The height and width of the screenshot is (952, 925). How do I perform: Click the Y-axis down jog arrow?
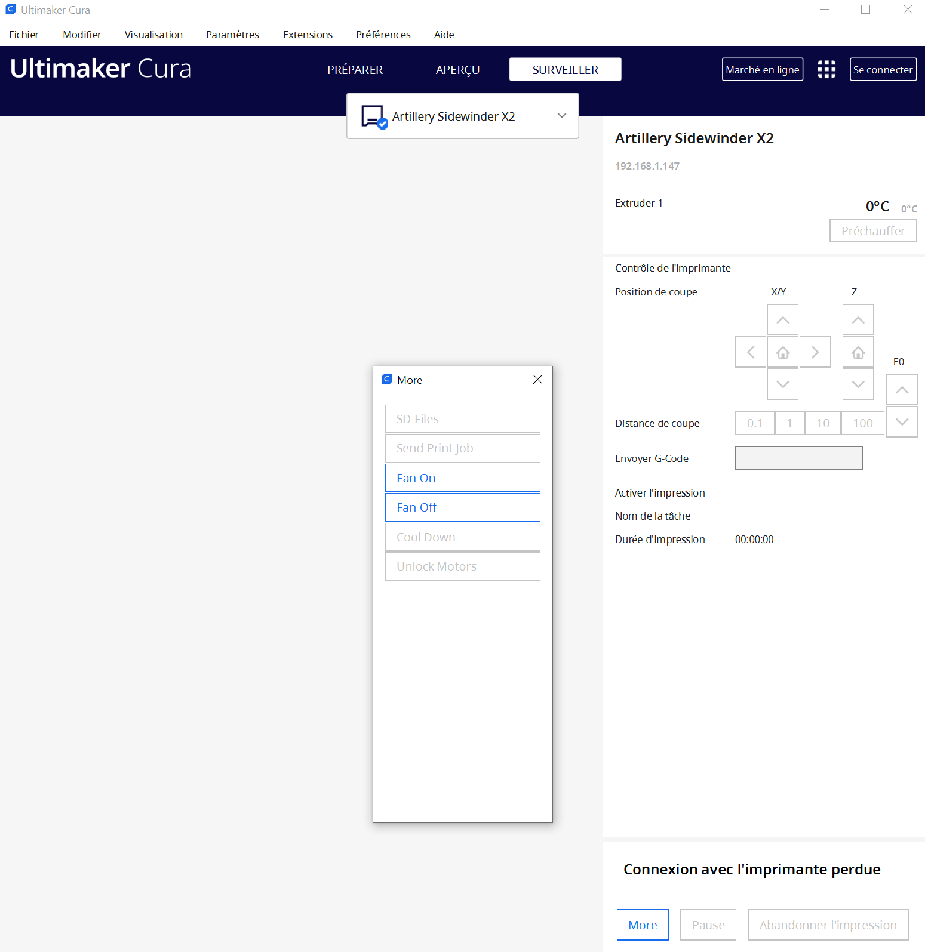[783, 384]
